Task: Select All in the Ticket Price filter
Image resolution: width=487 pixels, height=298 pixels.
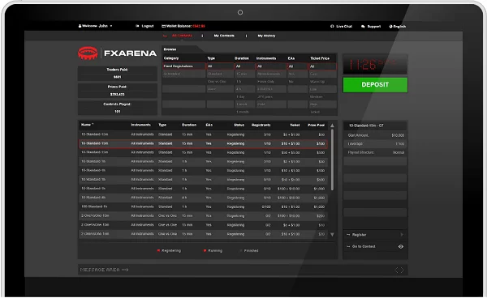Action: pyautogui.click(x=323, y=66)
